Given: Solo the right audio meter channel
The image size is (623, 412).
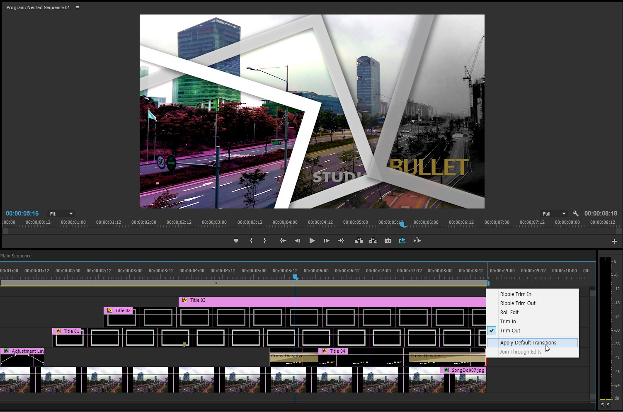Looking at the screenshot, I should [608, 405].
